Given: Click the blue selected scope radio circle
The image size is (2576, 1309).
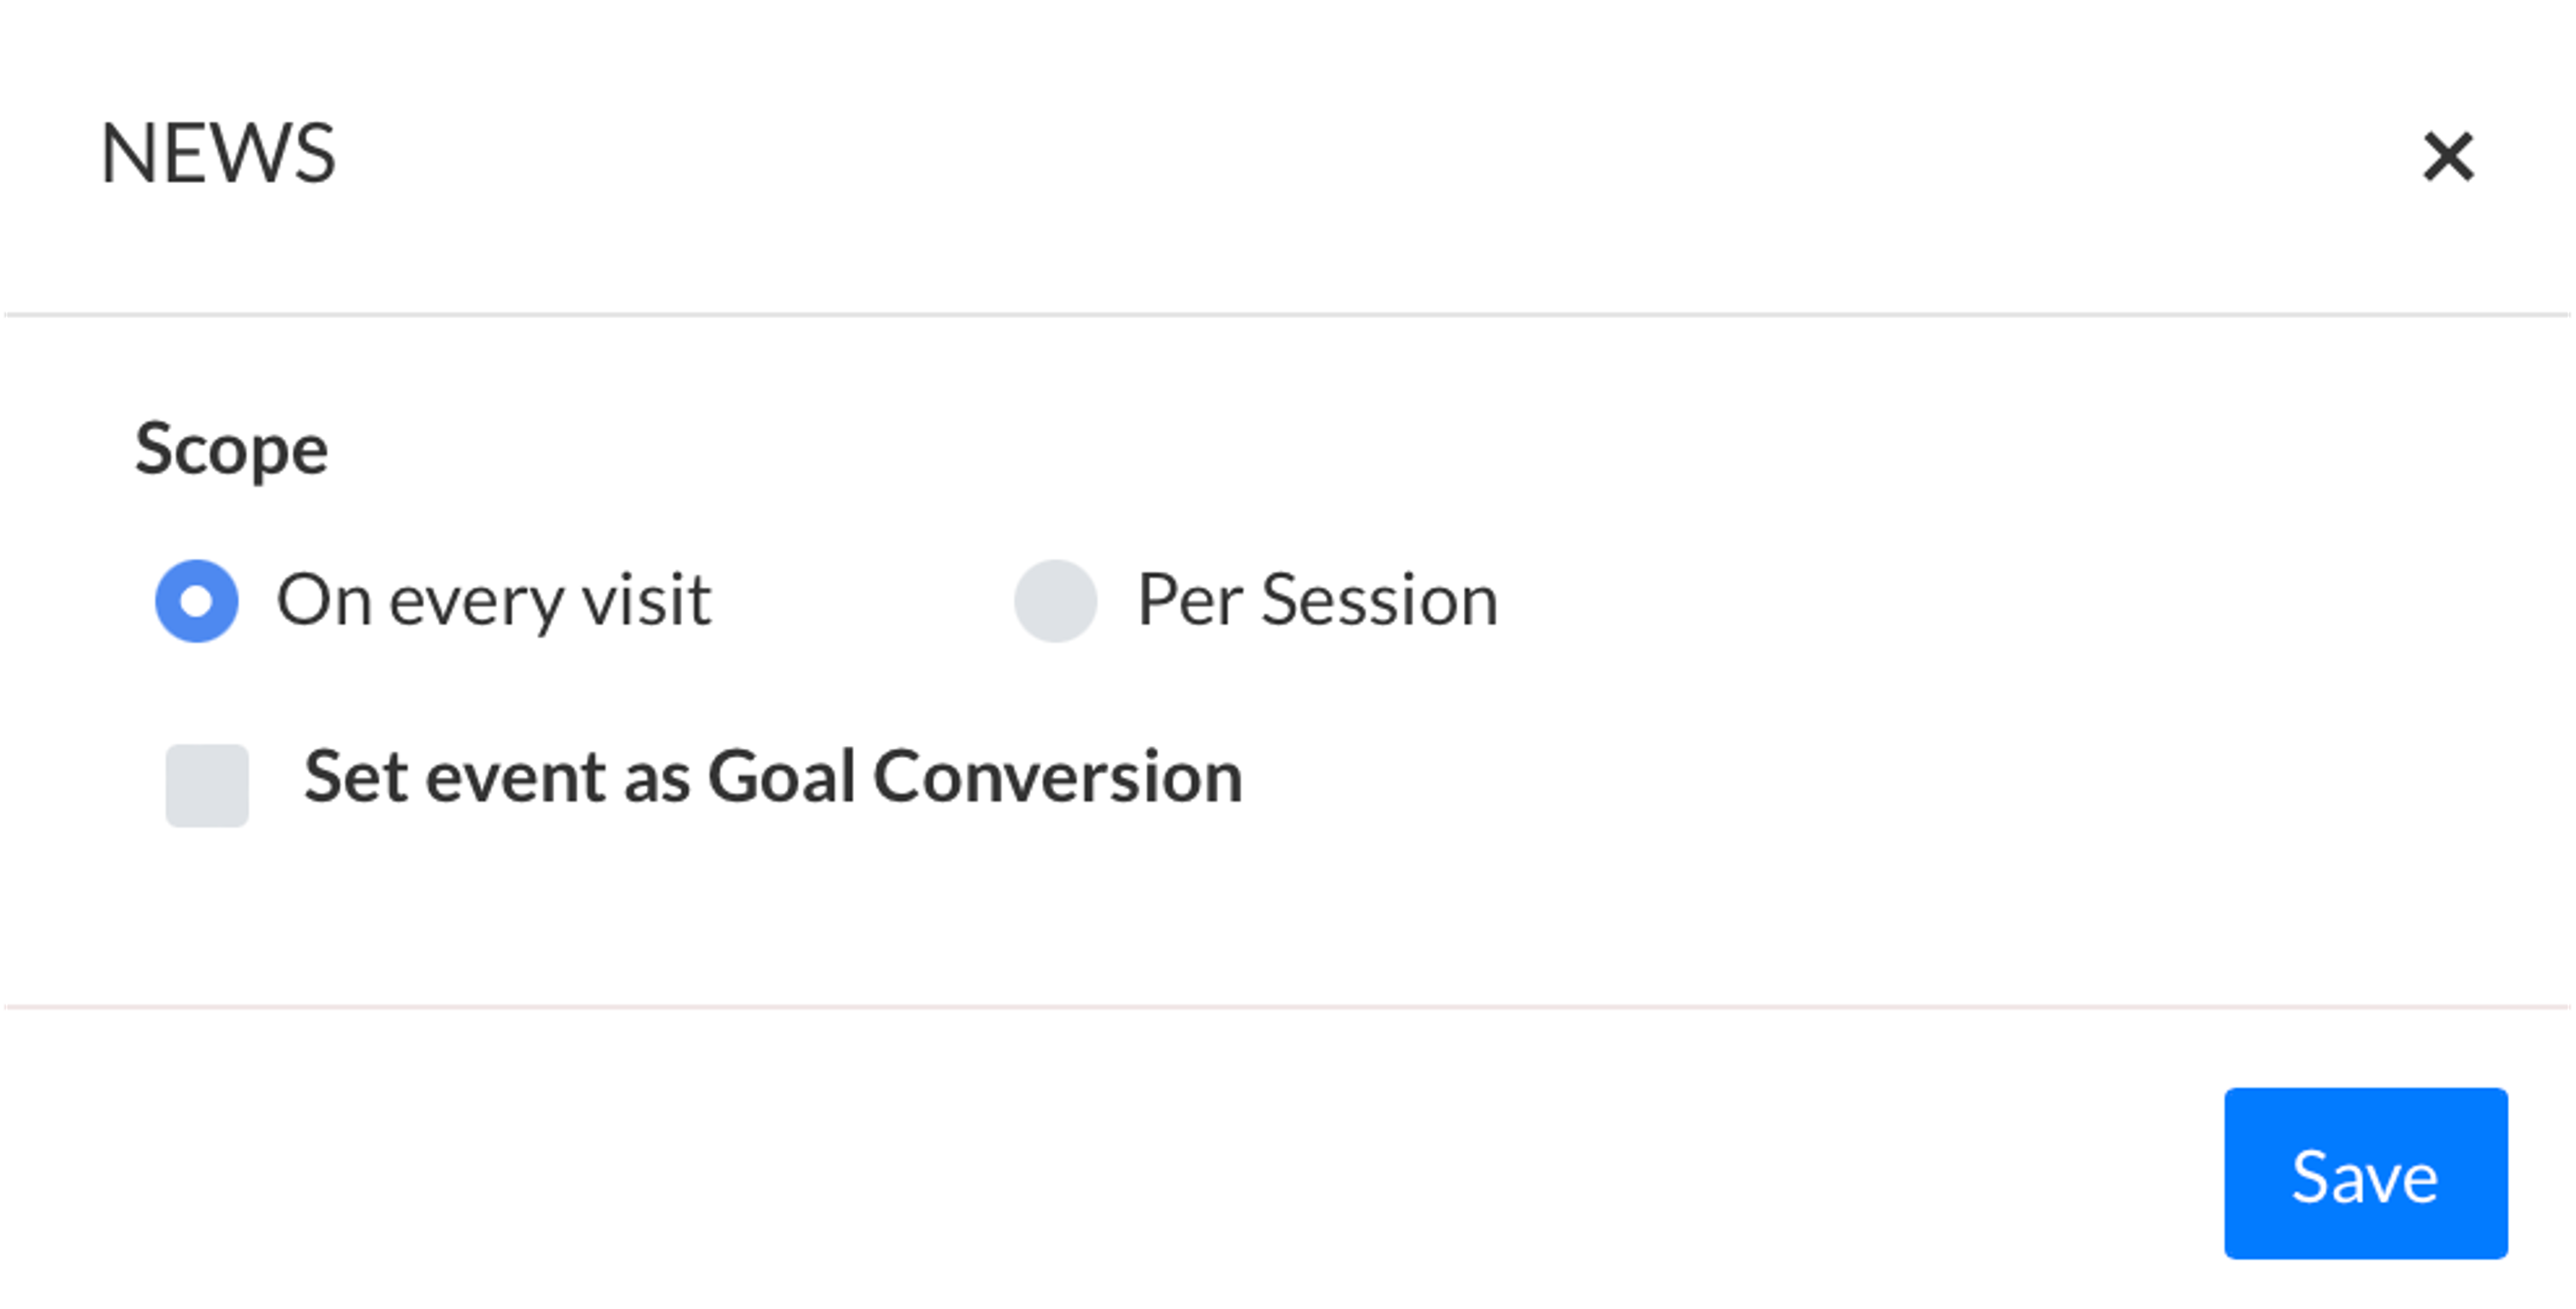Looking at the screenshot, I should tap(197, 601).
